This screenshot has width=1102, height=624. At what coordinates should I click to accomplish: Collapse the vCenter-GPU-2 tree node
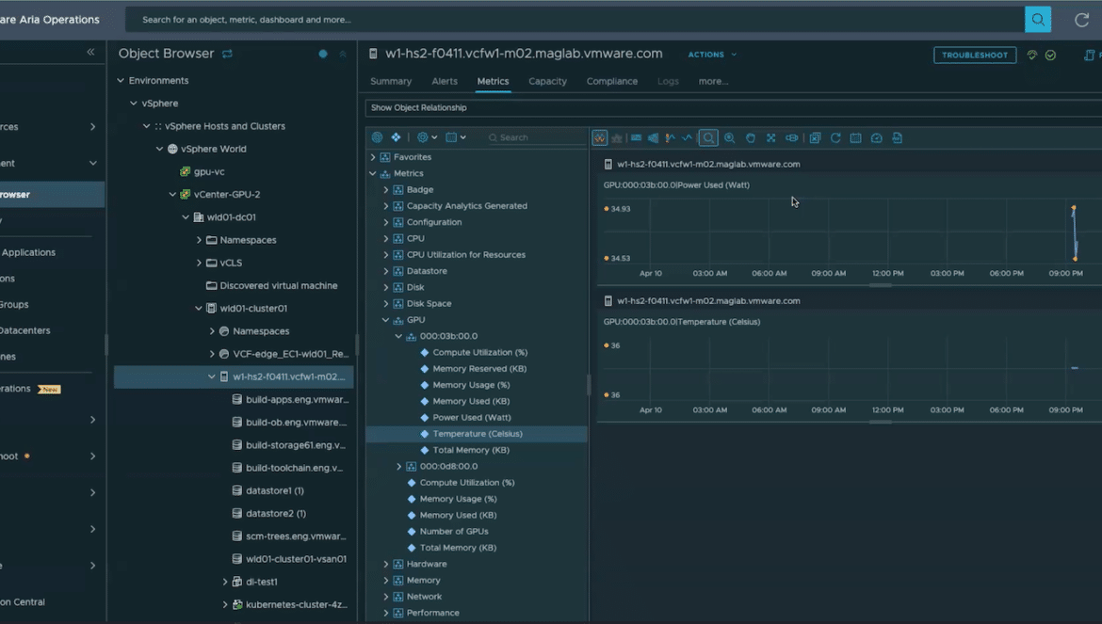pyautogui.click(x=173, y=195)
